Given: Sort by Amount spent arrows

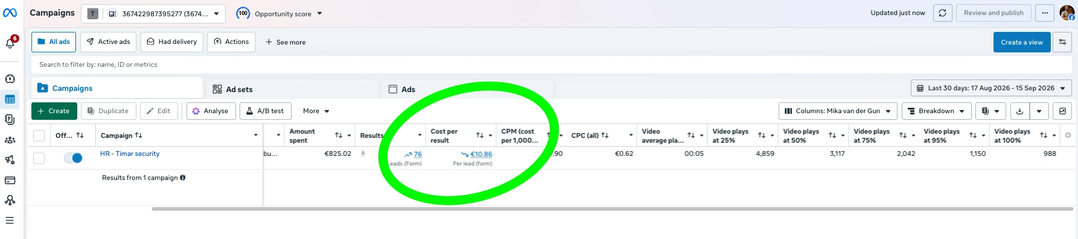Looking at the screenshot, I should point(339,135).
